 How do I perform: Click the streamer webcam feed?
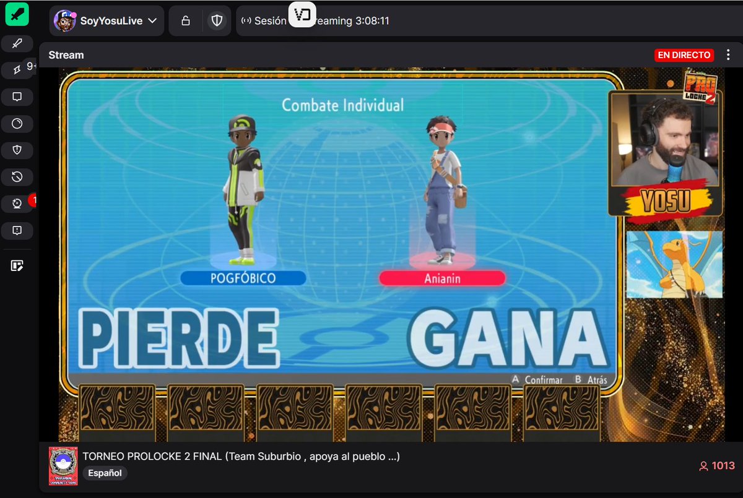click(665, 140)
